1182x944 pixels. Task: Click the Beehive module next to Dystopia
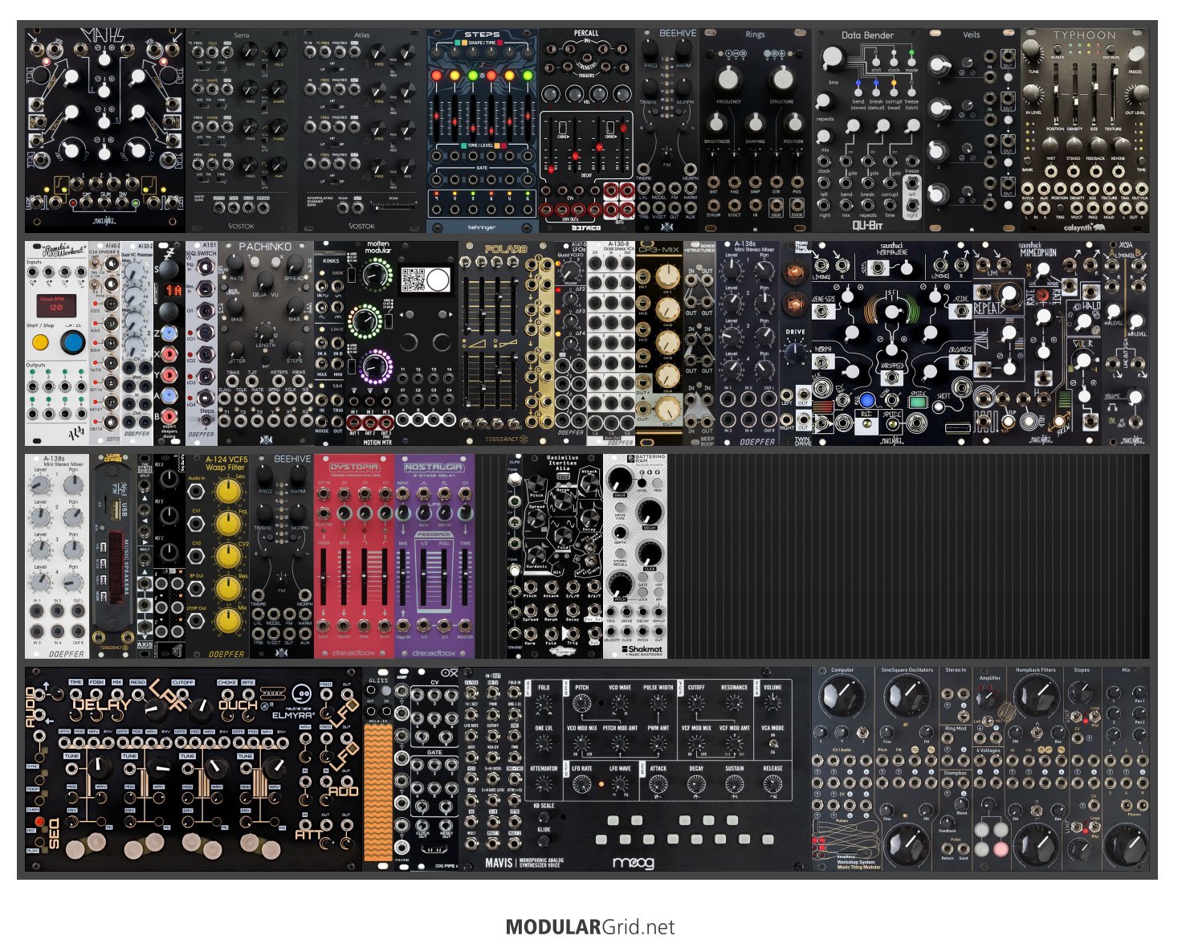click(x=282, y=556)
